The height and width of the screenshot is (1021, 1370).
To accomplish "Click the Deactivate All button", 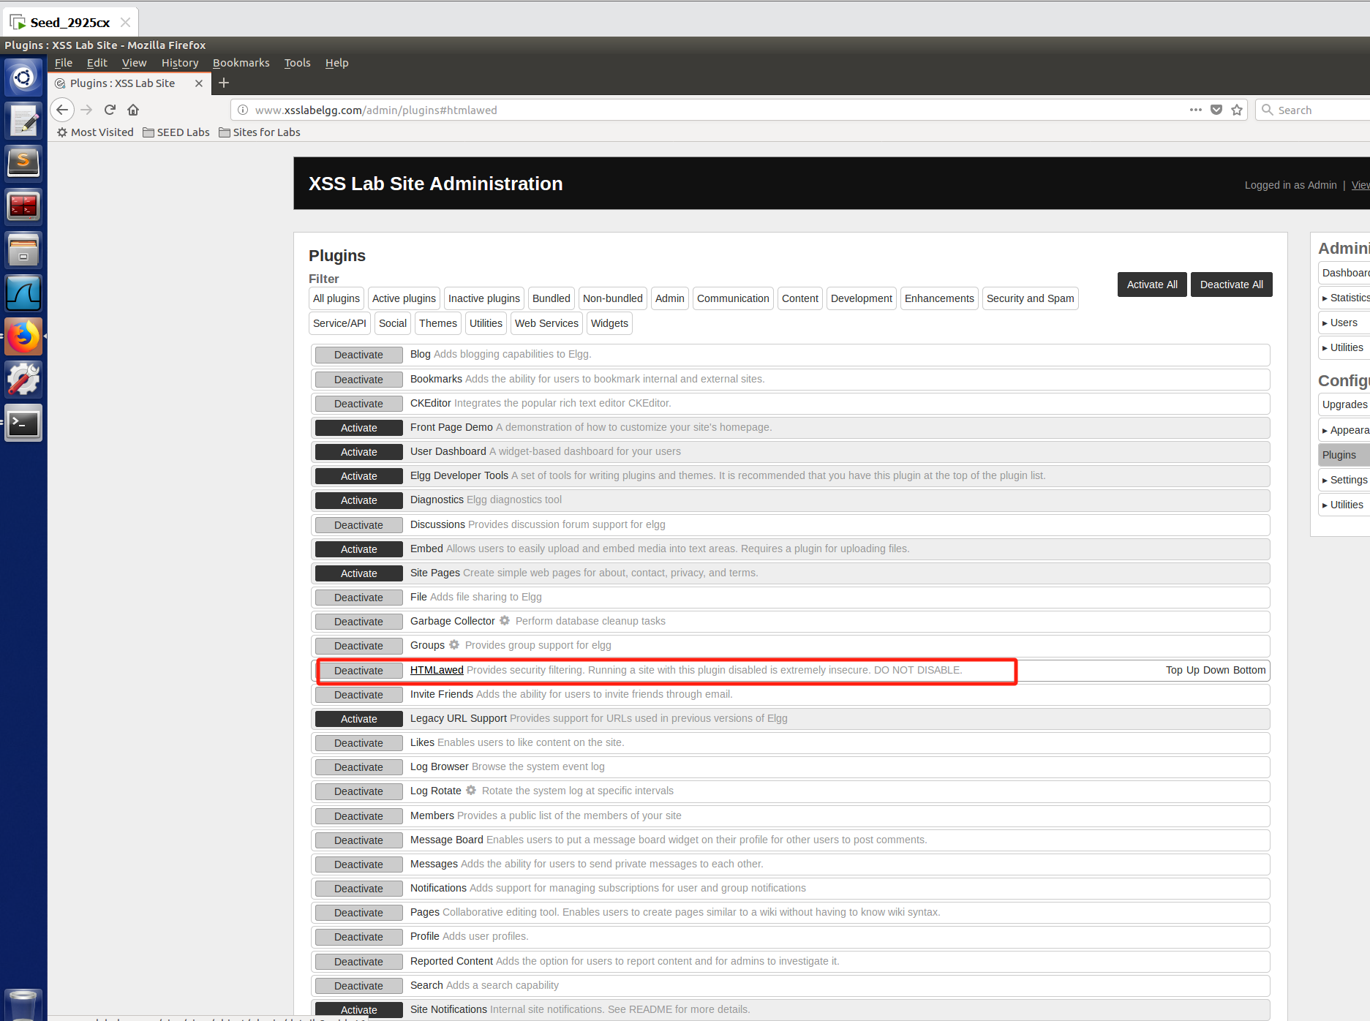I will [x=1232, y=285].
